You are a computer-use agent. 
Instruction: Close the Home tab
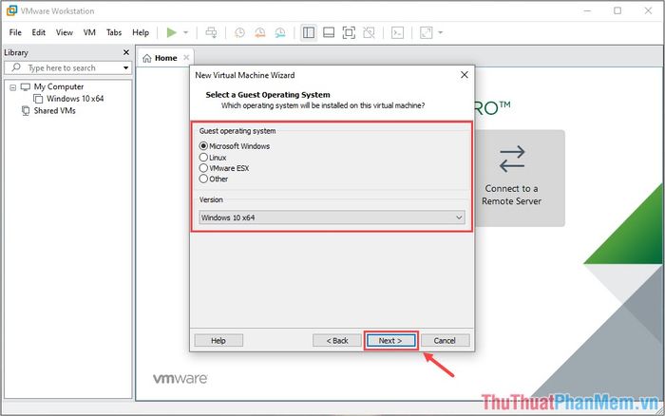click(186, 58)
